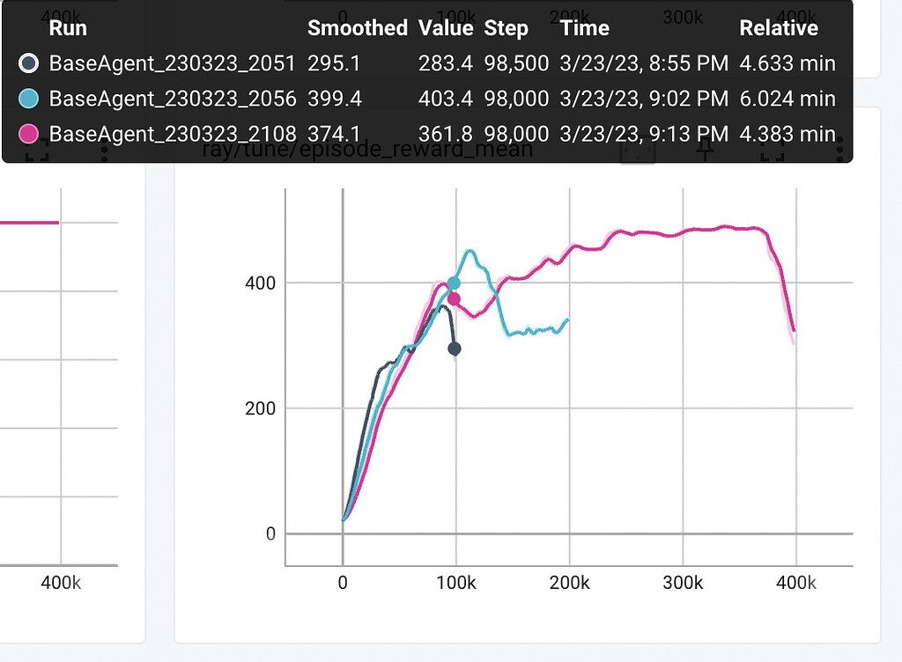Toggle the teal BaseAgent_230323_2056 run circle
The image size is (902, 662).
[26, 99]
